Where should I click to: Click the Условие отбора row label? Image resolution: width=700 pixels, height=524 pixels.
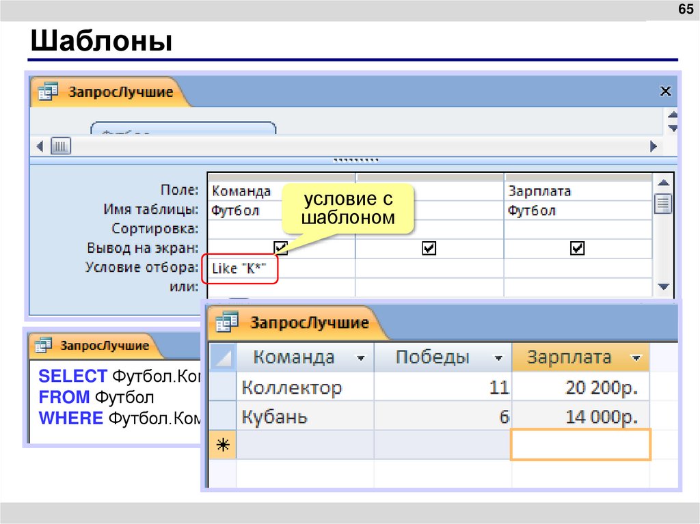(x=142, y=267)
